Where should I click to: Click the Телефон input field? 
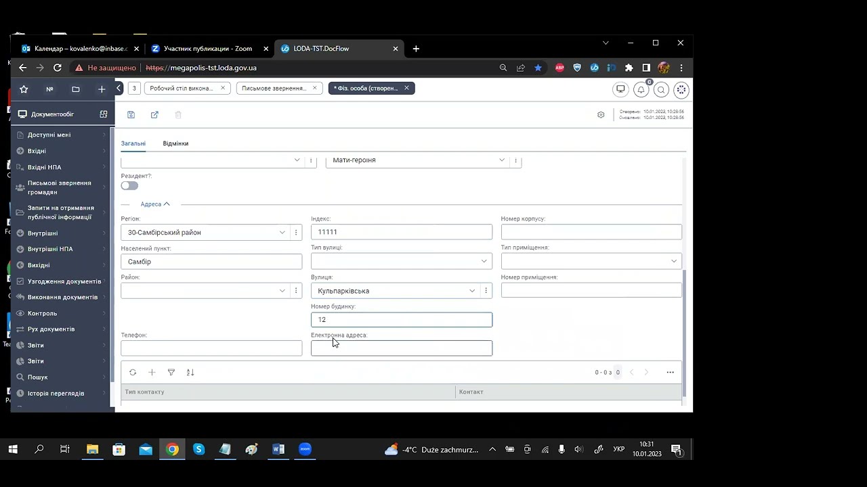pyautogui.click(x=211, y=348)
